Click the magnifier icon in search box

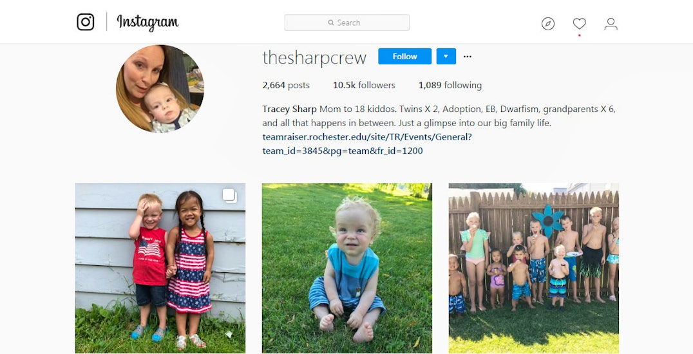330,23
